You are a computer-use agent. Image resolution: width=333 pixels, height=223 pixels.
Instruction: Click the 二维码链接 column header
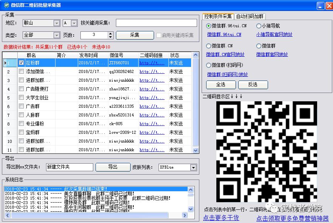(x=153, y=55)
